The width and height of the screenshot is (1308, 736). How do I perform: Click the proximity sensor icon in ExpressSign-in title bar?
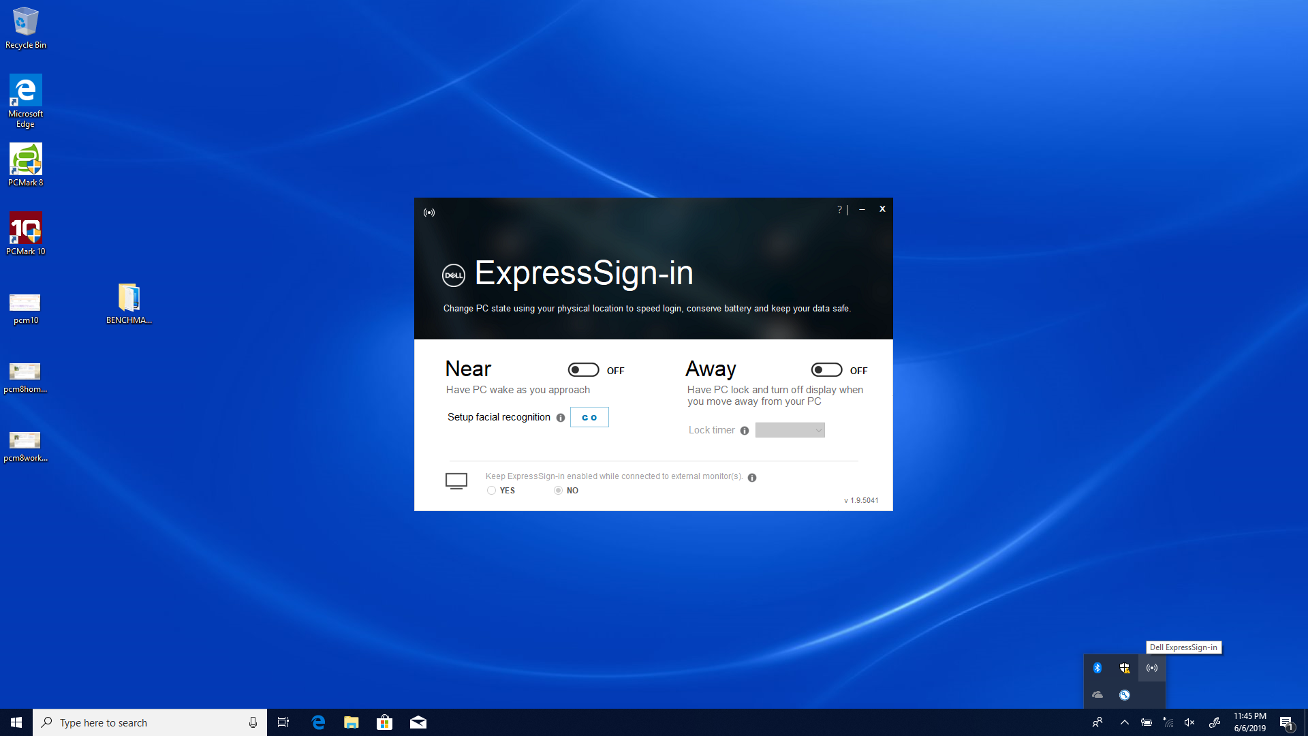(429, 213)
